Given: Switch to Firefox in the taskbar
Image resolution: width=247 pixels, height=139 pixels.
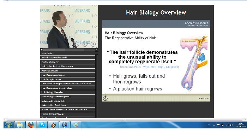Looking at the screenshot, I should pyautogui.click(x=31, y=125).
